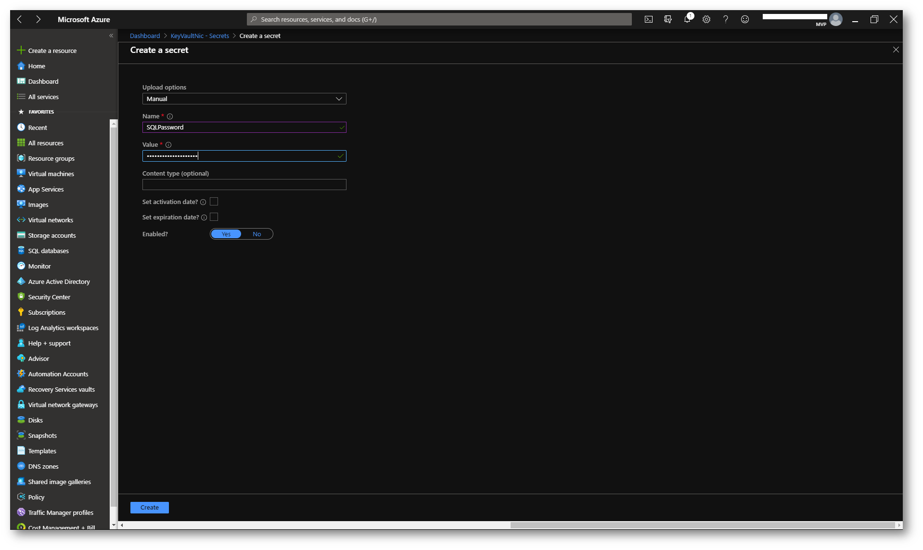
Task: Switch the Enabled toggle to No
Action: pyautogui.click(x=257, y=234)
